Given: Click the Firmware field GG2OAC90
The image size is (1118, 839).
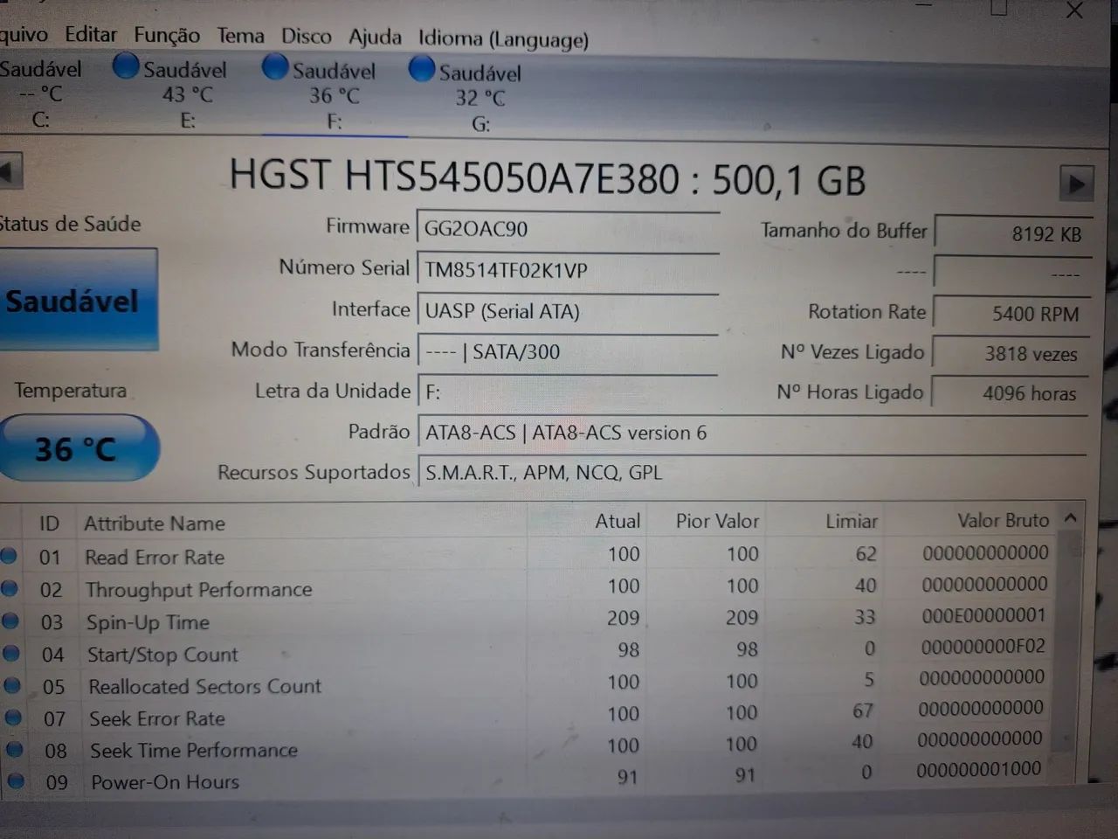Looking at the screenshot, I should pos(568,229).
